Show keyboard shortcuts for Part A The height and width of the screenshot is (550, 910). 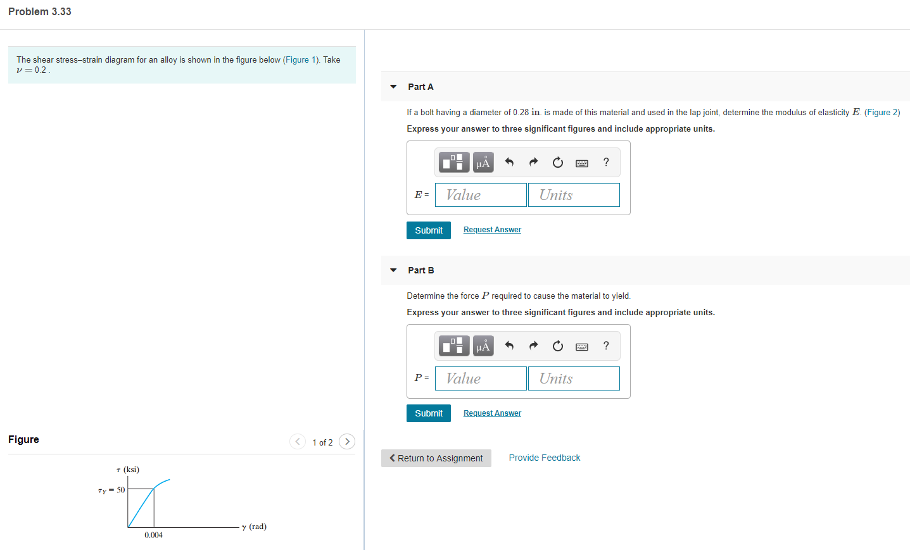pos(582,163)
